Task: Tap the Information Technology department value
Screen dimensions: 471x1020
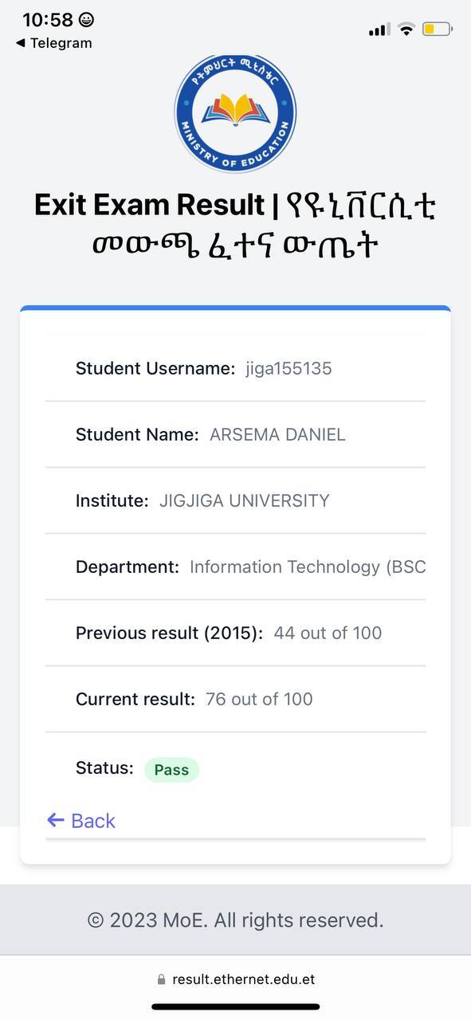Action: 308,567
